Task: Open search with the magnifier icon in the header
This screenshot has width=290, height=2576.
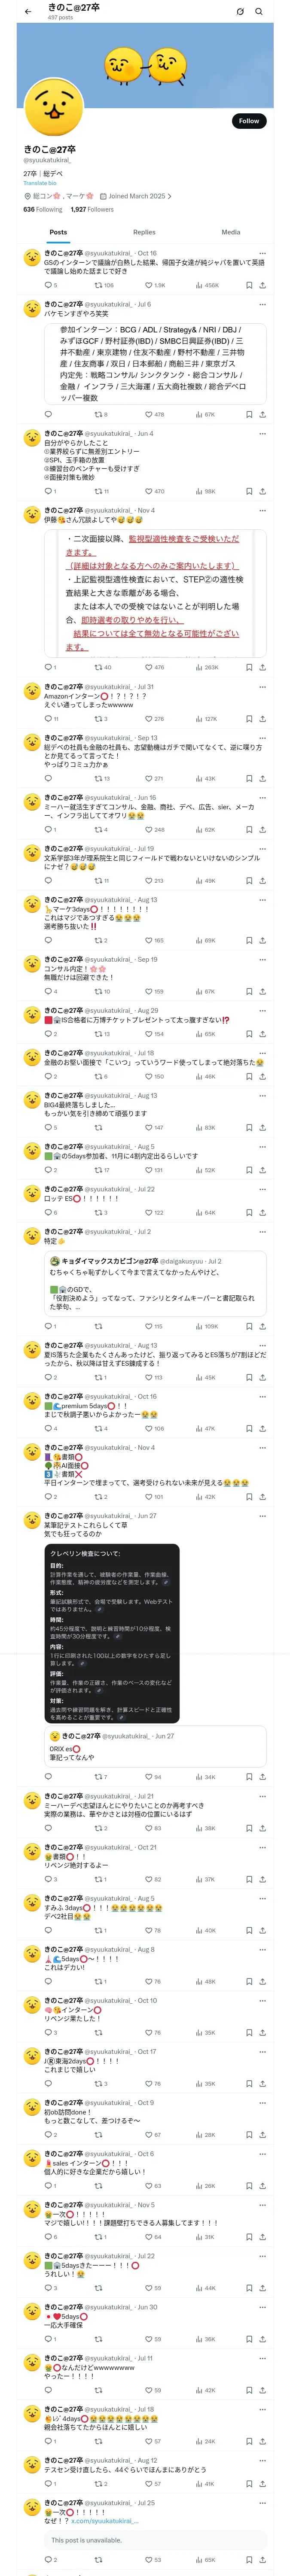Action: 259,11
